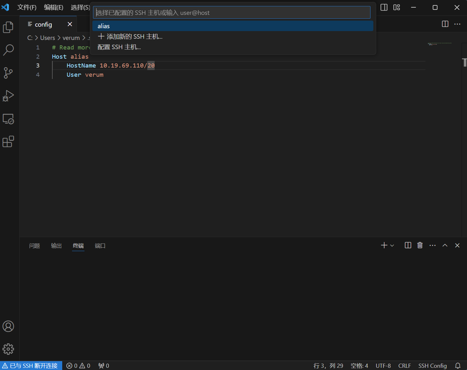Click the 行 3, 列 29 cursor position
The width and height of the screenshot is (467, 370).
point(328,366)
